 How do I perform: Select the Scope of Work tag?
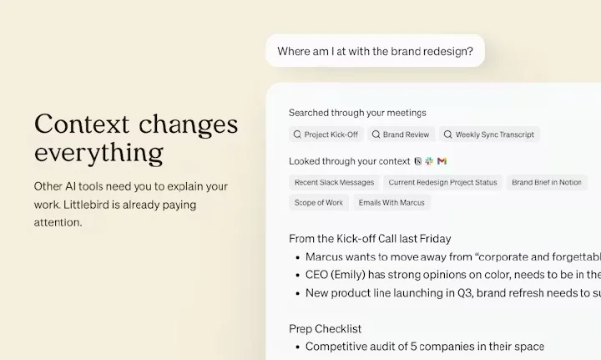click(319, 203)
